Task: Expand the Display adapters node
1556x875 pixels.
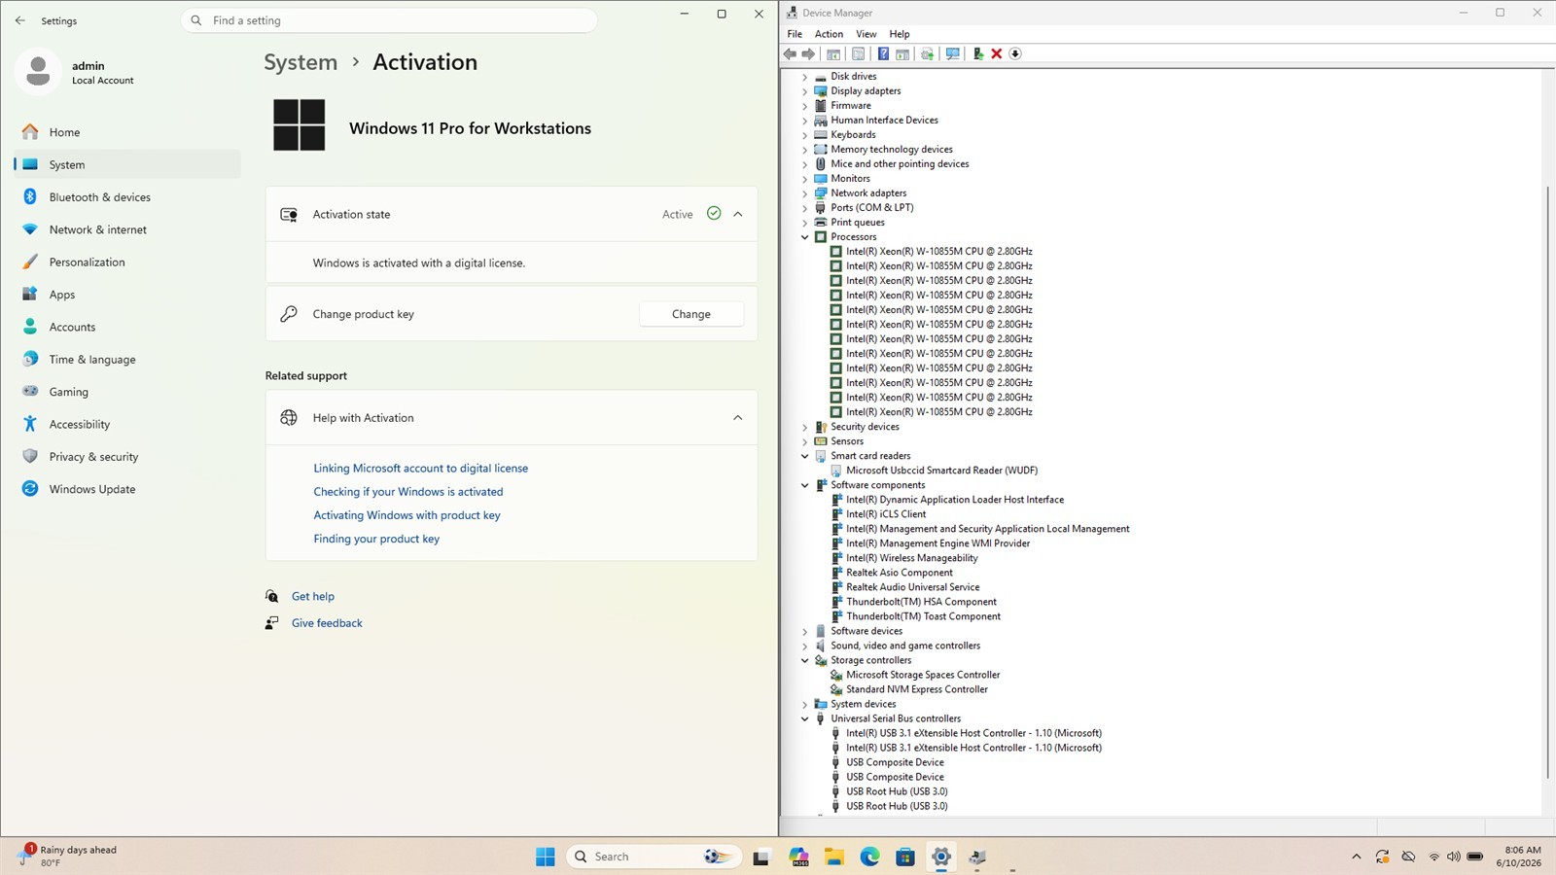Action: click(x=805, y=91)
